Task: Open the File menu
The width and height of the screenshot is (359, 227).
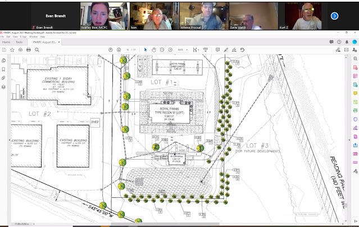Action: [2, 37]
